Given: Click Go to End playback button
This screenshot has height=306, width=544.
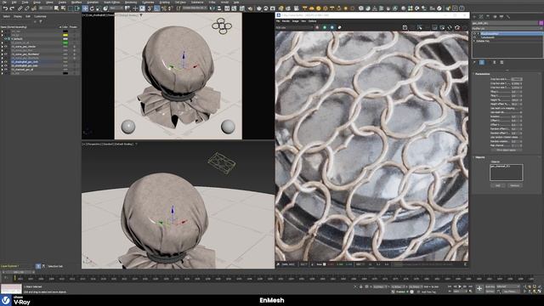Looking at the screenshot, I should point(470,286).
